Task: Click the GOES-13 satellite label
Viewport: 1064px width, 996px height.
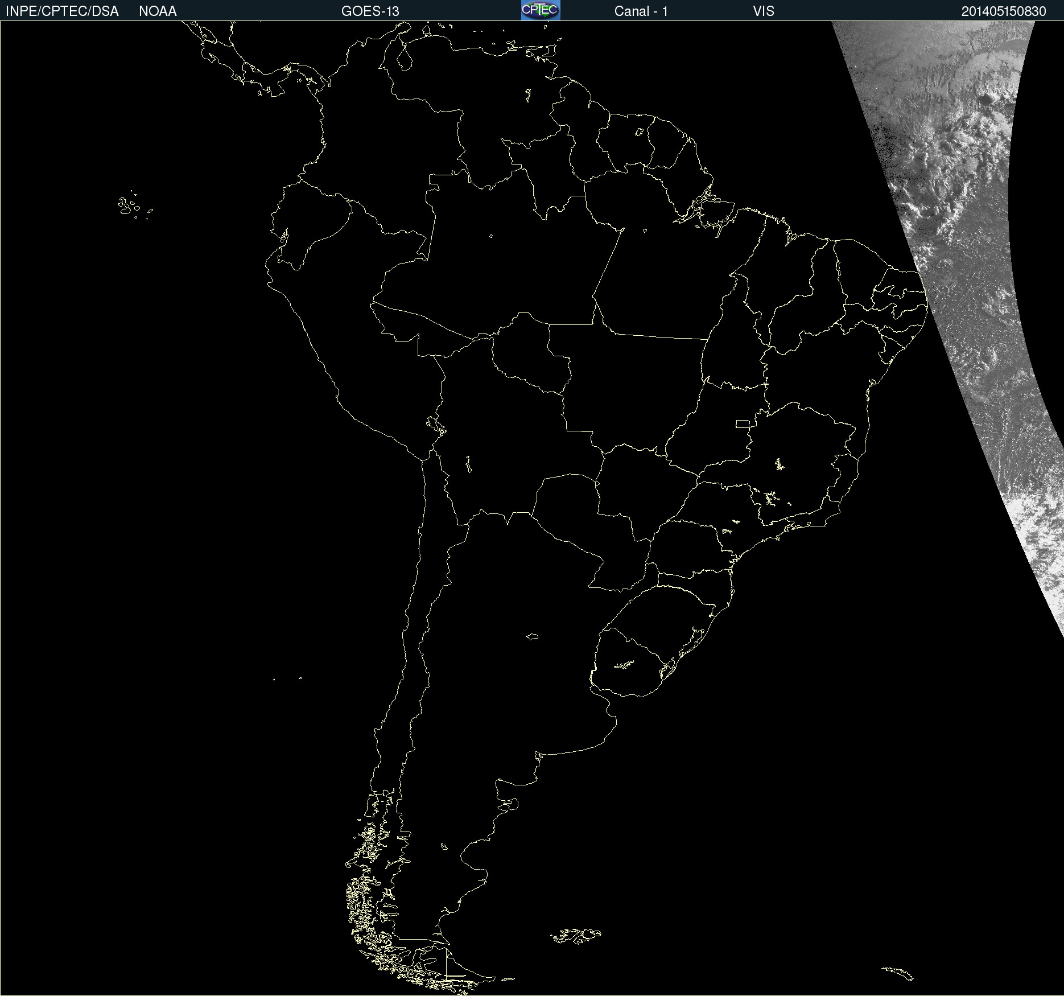Action: [370, 11]
